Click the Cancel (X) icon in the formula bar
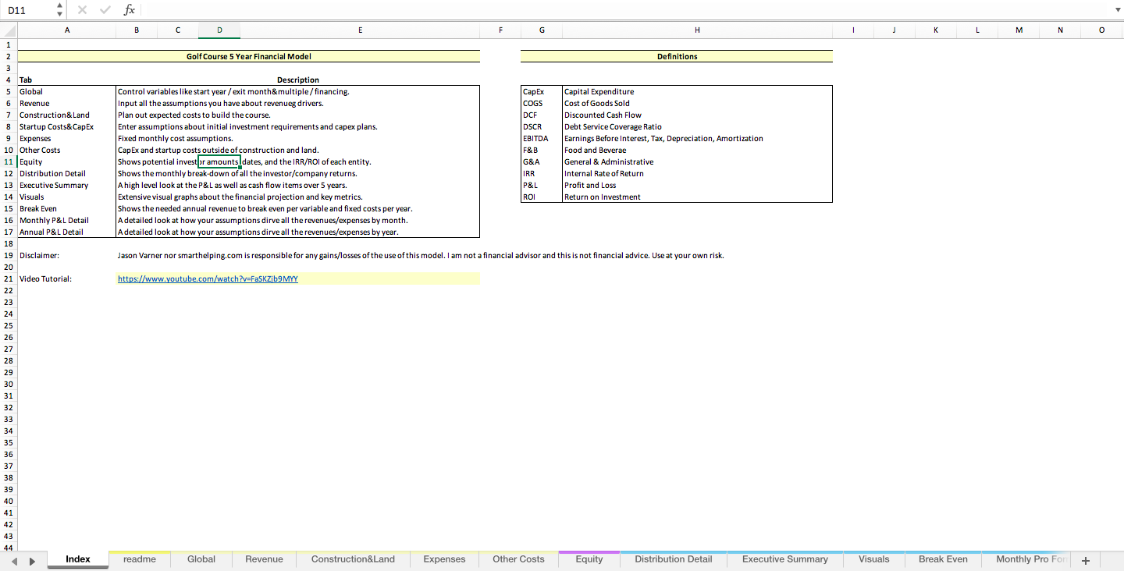 (x=84, y=9)
